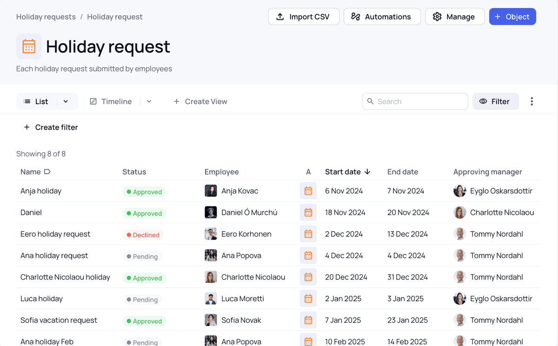Click Charlotte Nicolaou manager avatar in Daniel row
This screenshot has height=346, width=558.
459,213
